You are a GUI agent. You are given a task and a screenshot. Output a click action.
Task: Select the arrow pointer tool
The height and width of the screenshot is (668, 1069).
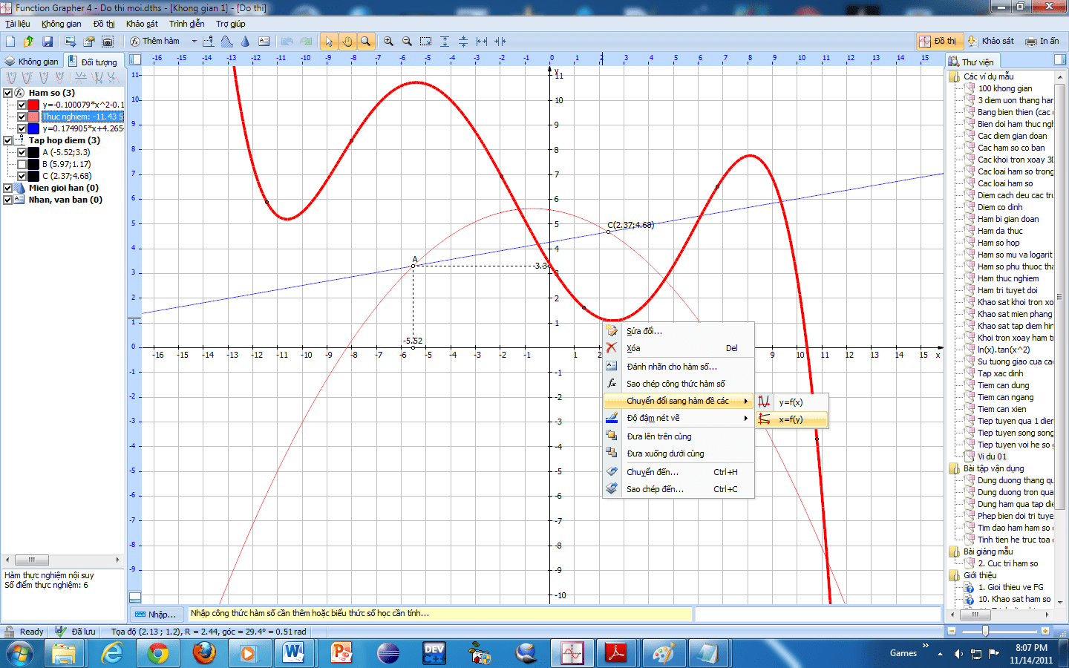tap(329, 42)
